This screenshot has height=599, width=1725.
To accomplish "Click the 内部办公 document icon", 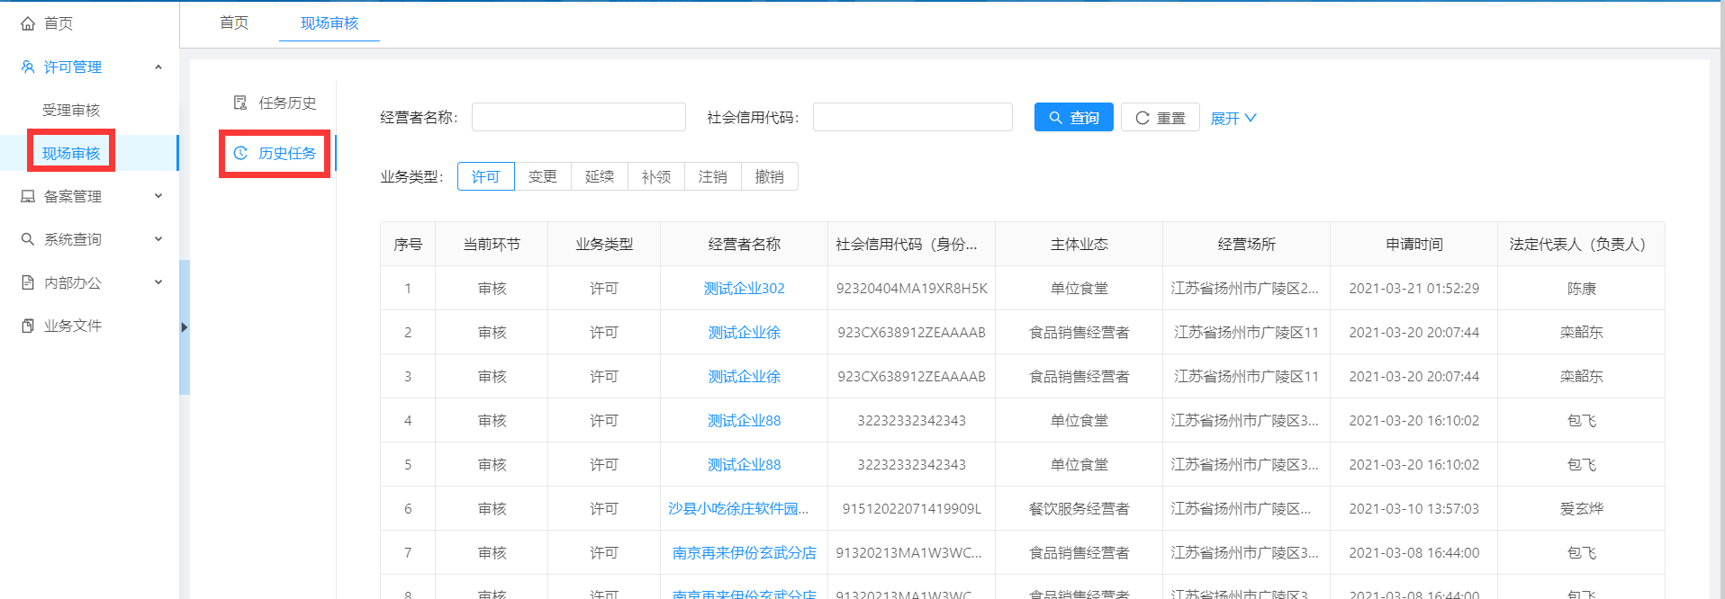I will click(x=28, y=282).
